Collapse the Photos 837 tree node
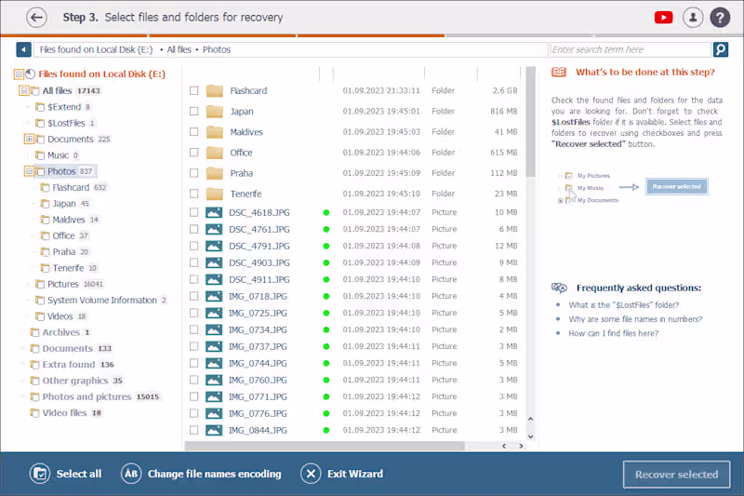Screen dimensions: 744x496 pos(29,171)
